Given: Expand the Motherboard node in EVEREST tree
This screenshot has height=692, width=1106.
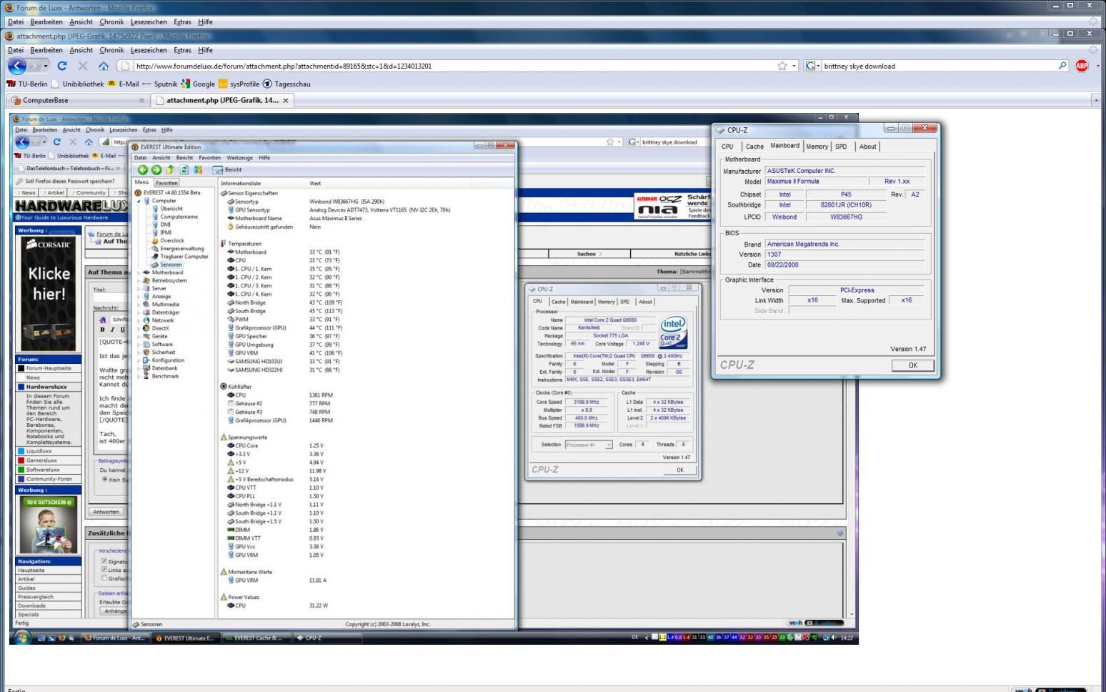Looking at the screenshot, I should coord(140,272).
